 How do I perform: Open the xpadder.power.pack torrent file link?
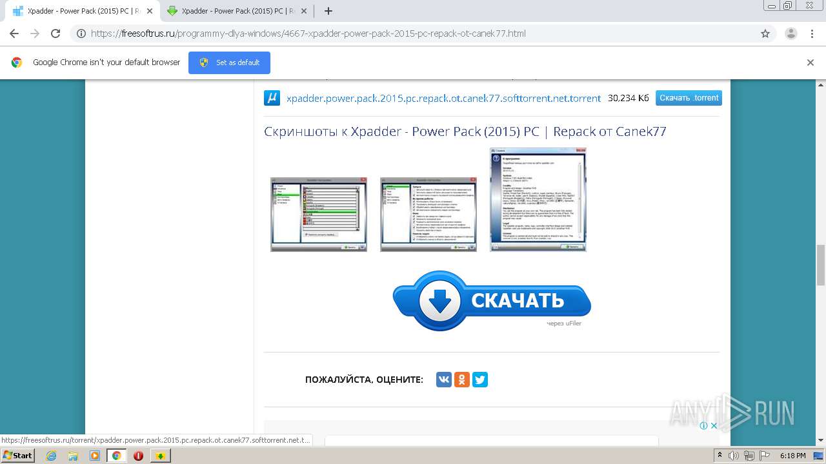(x=443, y=98)
